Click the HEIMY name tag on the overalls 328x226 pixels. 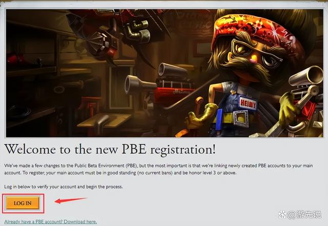pyautogui.click(x=248, y=103)
